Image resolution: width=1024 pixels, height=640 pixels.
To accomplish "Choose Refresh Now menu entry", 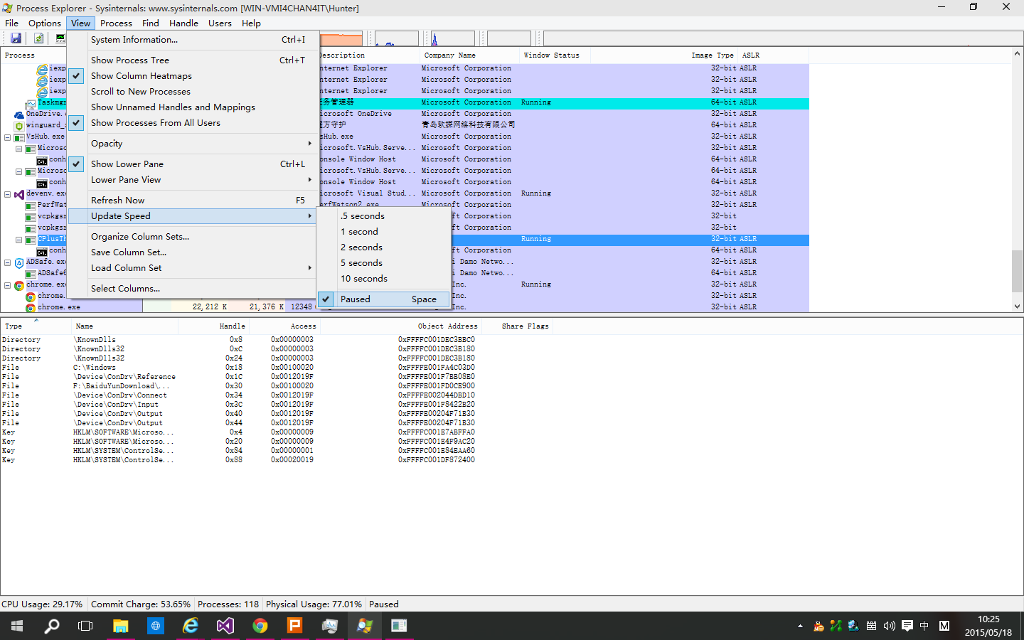I will [x=193, y=201].
